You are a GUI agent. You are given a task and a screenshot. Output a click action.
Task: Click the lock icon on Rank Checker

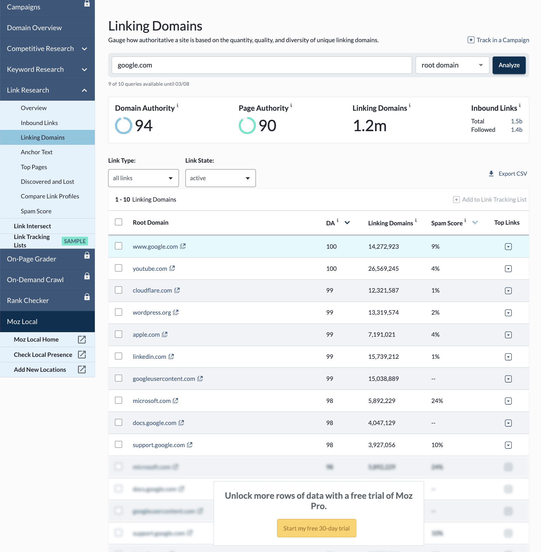(87, 296)
